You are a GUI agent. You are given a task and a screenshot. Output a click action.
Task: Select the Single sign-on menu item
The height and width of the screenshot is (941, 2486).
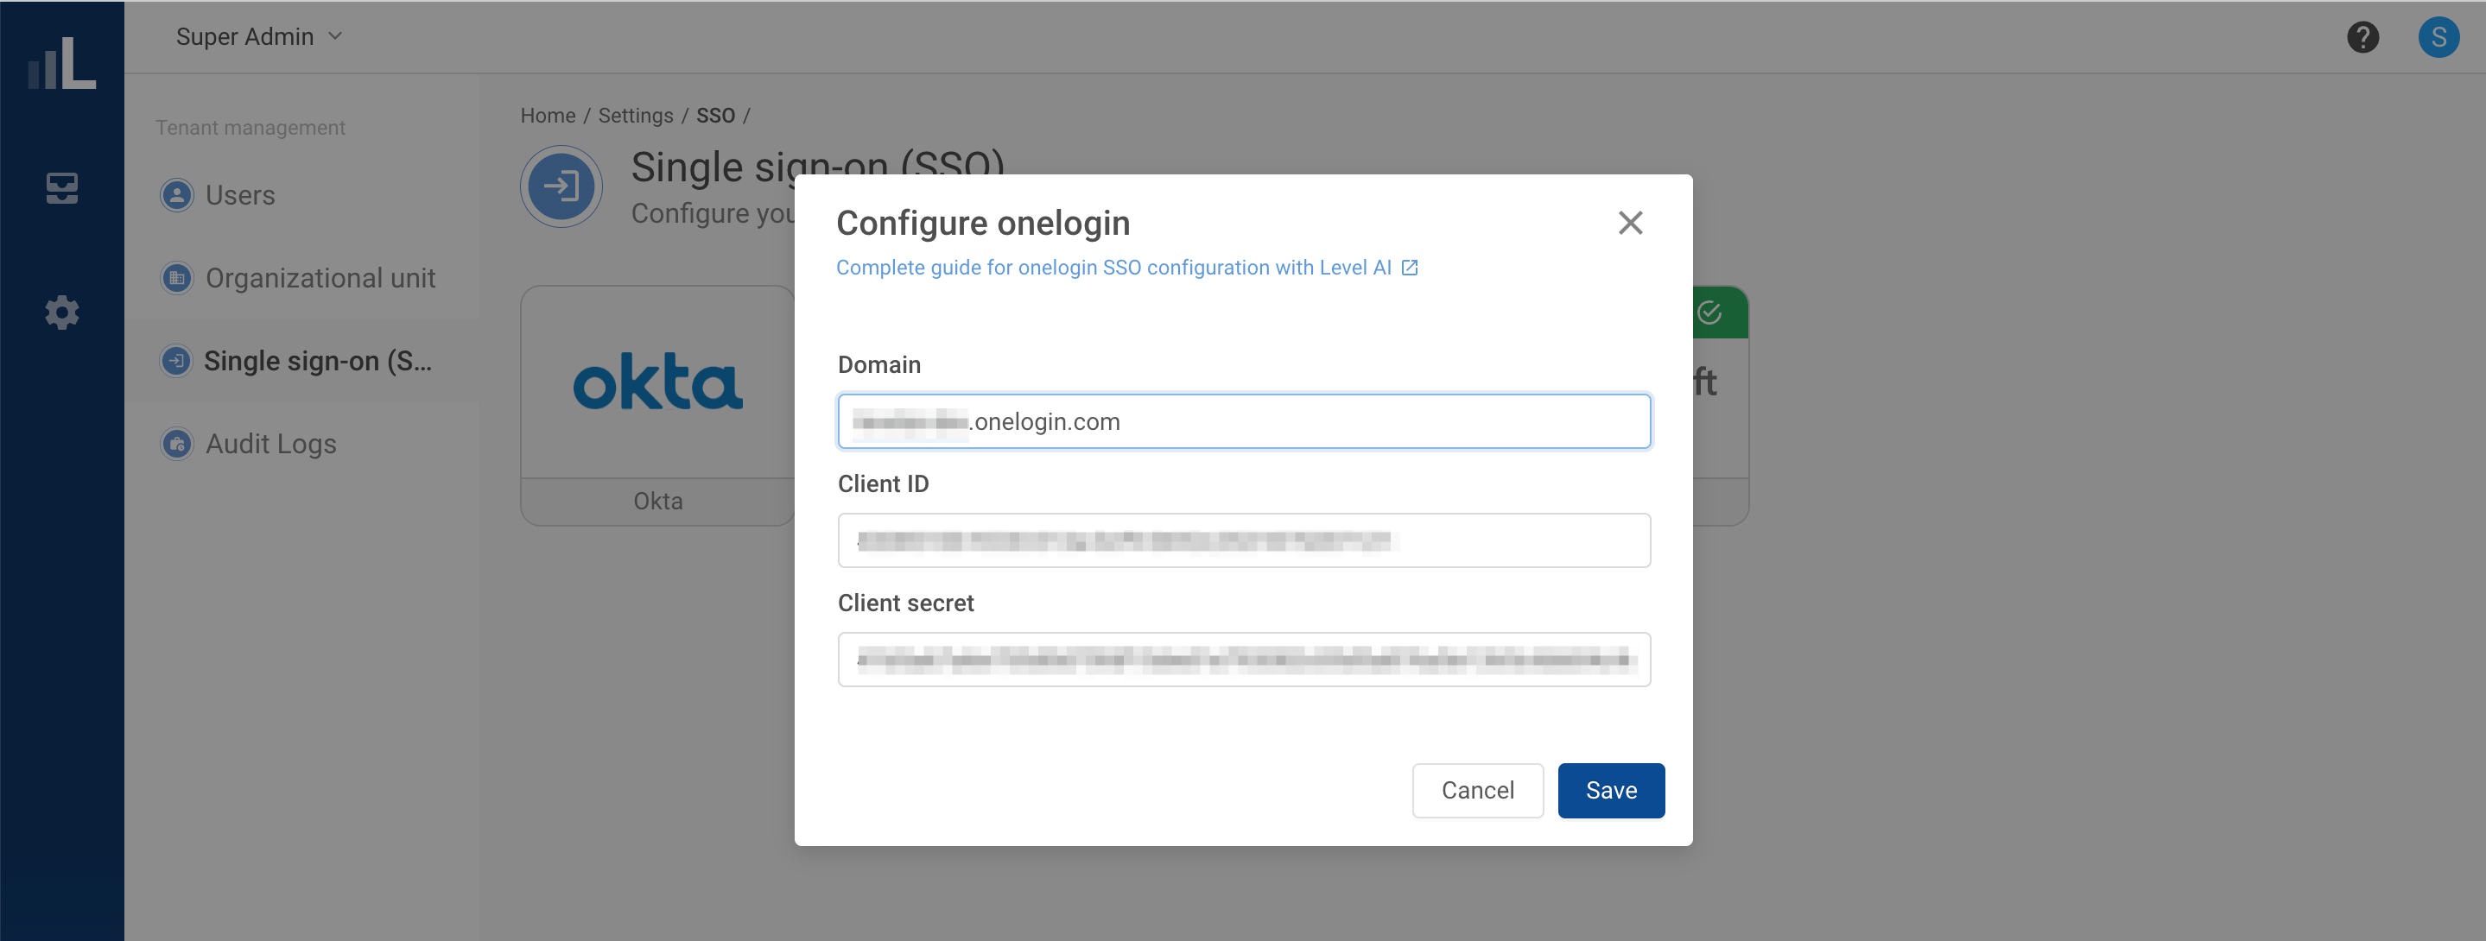[301, 361]
